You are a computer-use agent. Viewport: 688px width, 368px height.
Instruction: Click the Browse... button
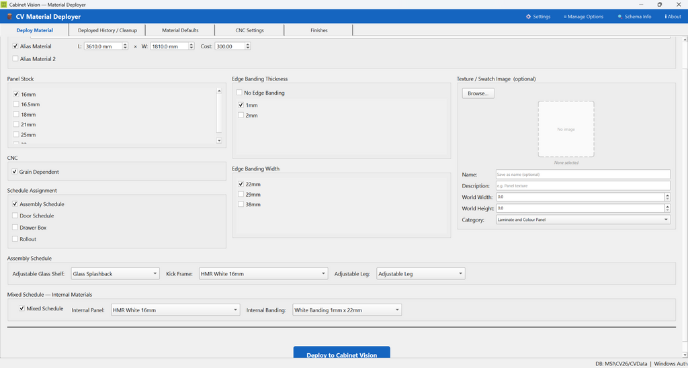[478, 93]
